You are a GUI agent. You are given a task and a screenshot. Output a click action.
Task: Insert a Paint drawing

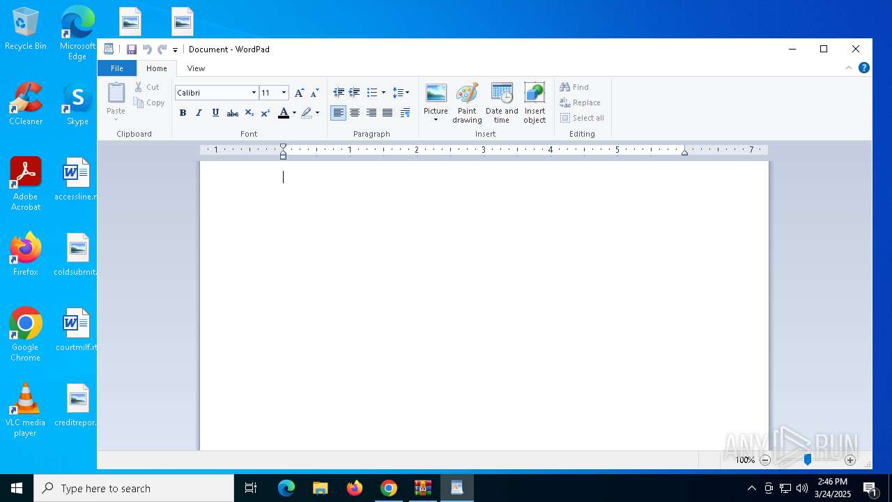click(467, 103)
